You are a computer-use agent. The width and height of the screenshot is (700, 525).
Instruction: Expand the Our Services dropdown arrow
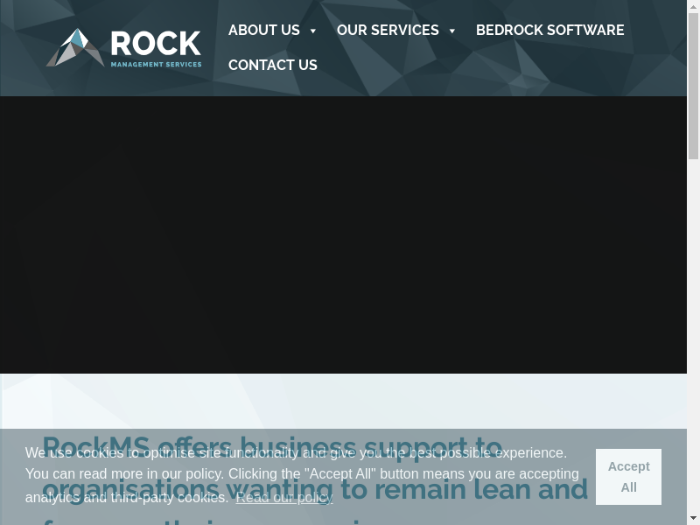click(452, 31)
